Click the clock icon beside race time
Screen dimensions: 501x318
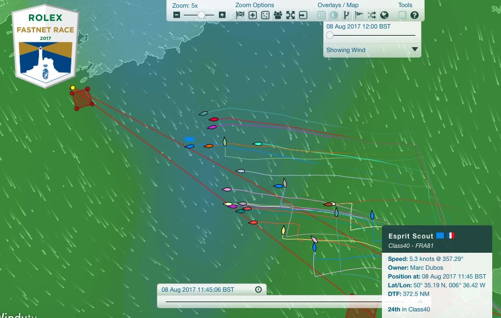[x=258, y=289]
